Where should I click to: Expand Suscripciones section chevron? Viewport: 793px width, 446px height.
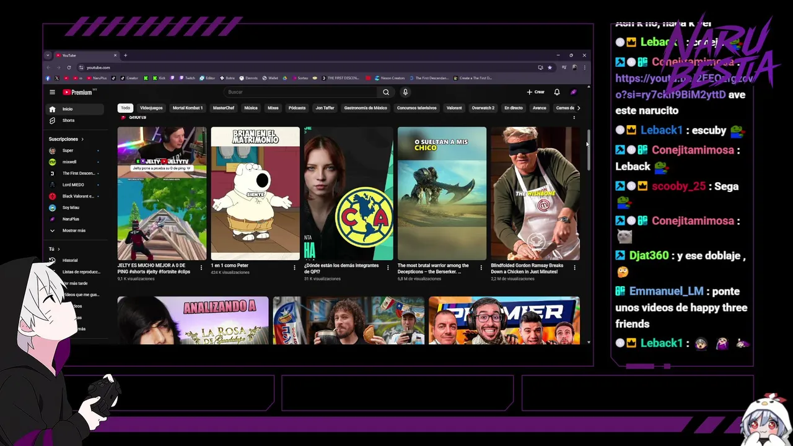(82, 139)
